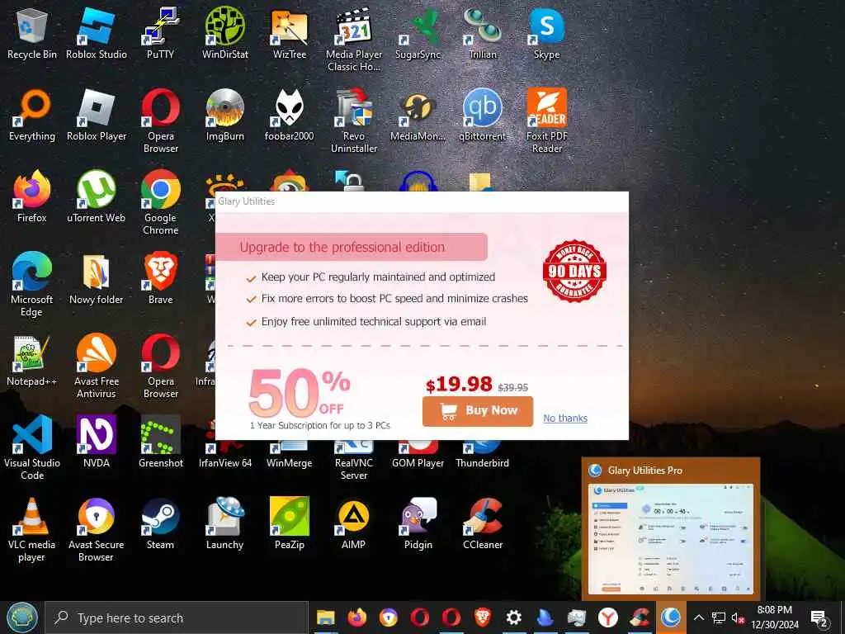
Task: Open Brave browser from the taskbar
Action: click(482, 617)
